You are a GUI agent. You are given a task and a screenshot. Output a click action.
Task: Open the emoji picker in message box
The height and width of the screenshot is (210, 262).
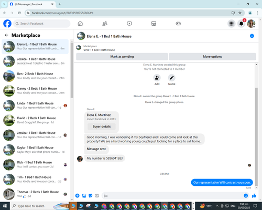tap(246, 196)
